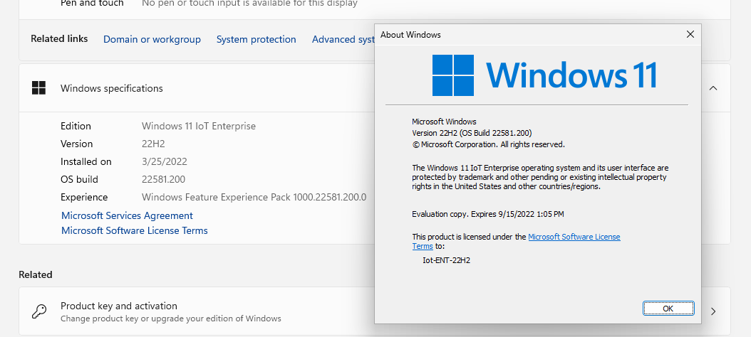This screenshot has width=751, height=337.
Task: Follow the license terms link in About Windows dialog
Action: [x=574, y=237]
